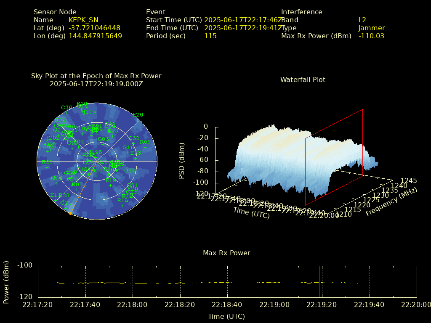This screenshot has height=323, width=431.
Task: Select the 1245 MHz frequency axis label
Action: (409, 180)
